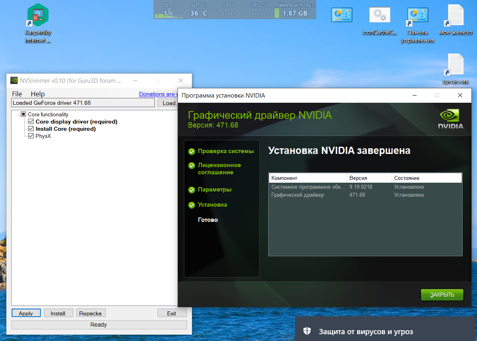
Task: Open цитатник desktop shortcut
Action: (x=455, y=69)
